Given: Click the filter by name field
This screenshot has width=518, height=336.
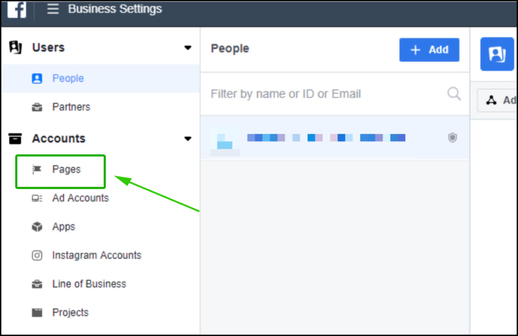Looking at the screenshot, I should [335, 94].
